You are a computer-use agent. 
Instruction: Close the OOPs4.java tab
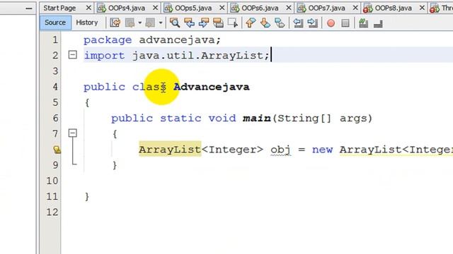[155, 8]
